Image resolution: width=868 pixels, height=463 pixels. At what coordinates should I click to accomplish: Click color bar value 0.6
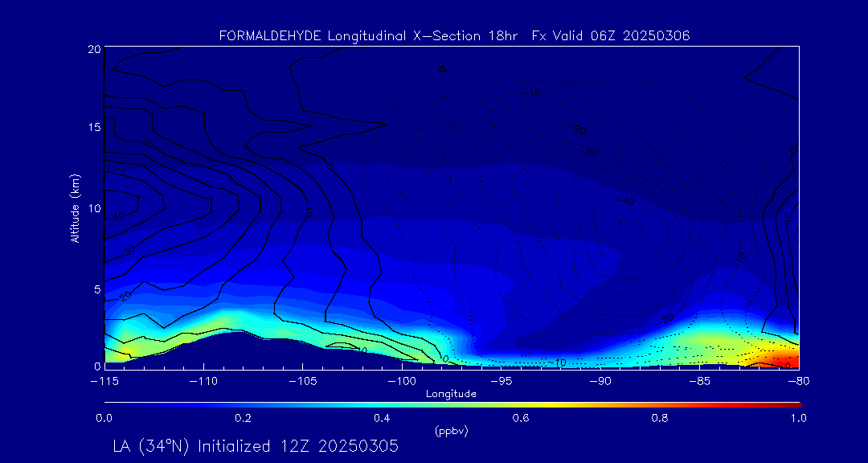pyautogui.click(x=522, y=420)
